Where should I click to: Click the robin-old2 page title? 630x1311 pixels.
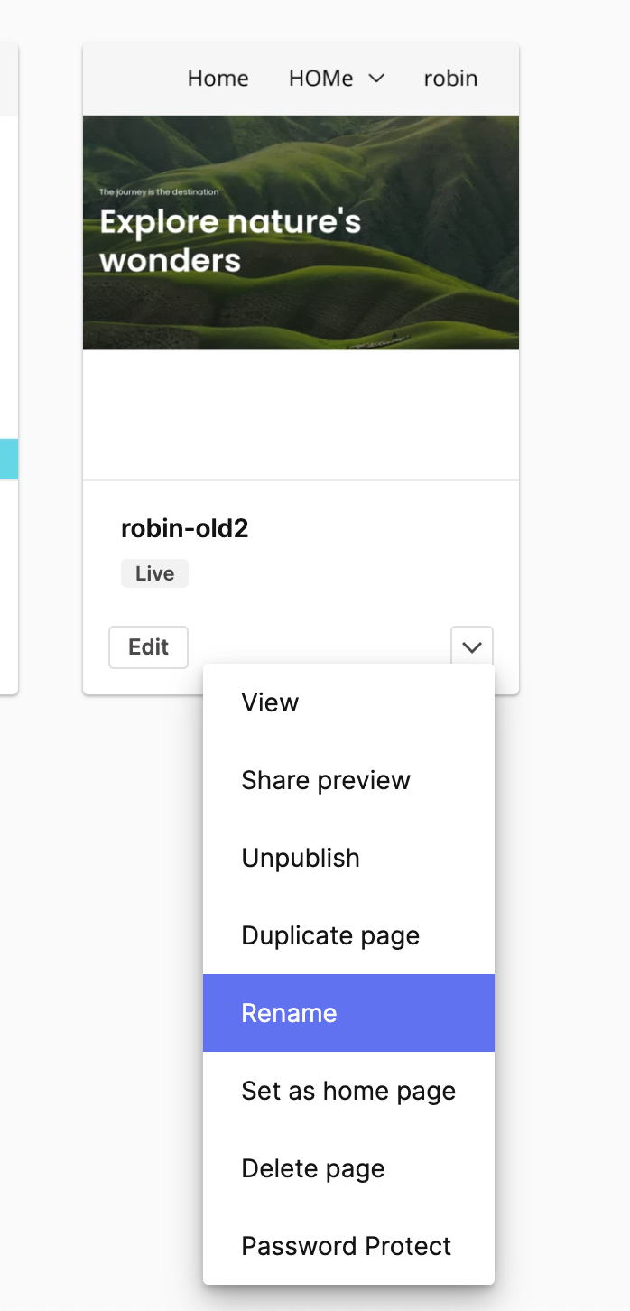pos(184,528)
